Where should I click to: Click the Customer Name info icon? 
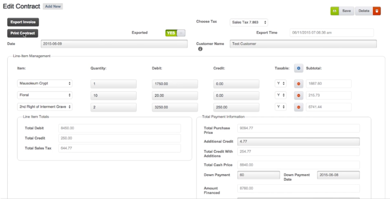coord(200,49)
